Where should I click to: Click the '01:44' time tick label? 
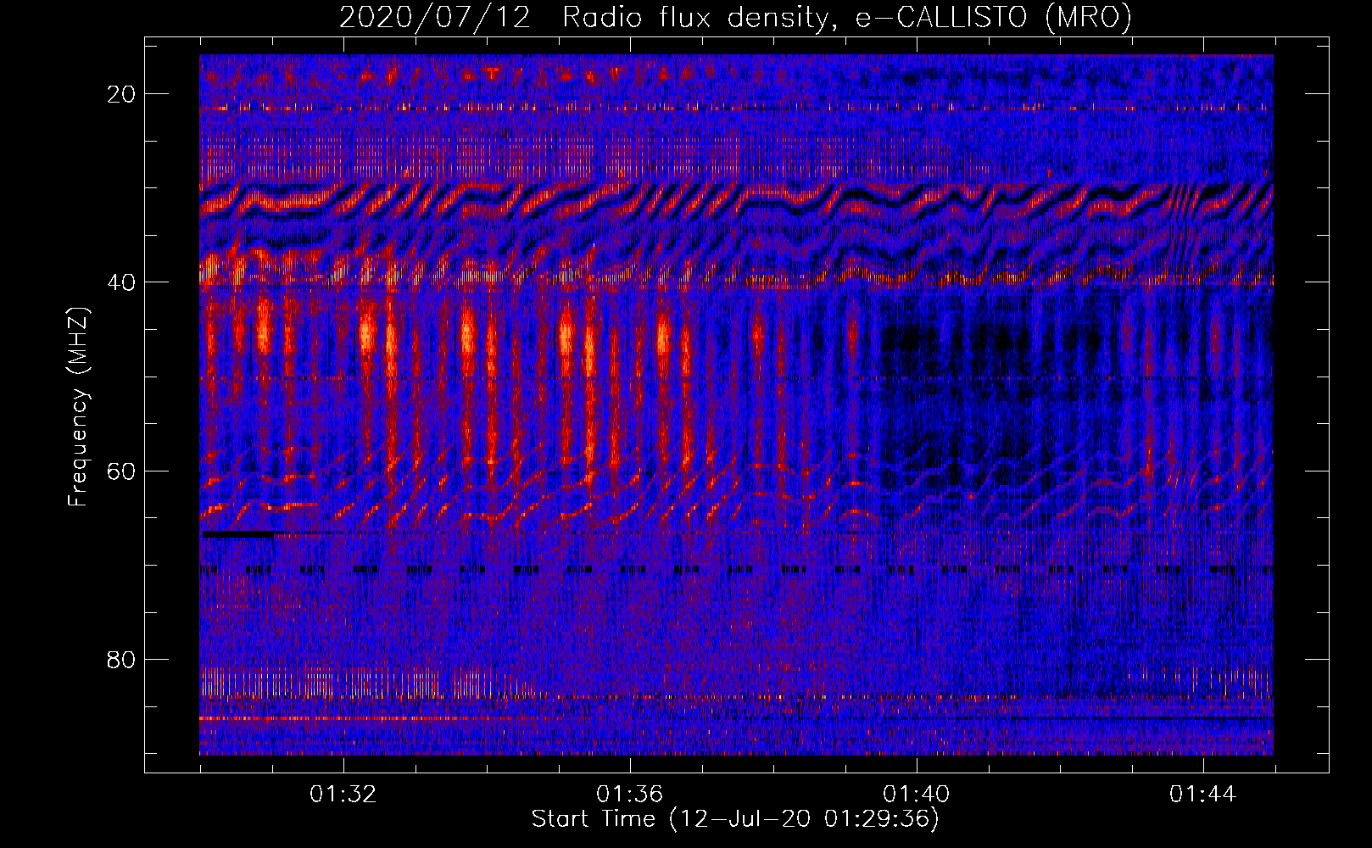tap(1203, 795)
